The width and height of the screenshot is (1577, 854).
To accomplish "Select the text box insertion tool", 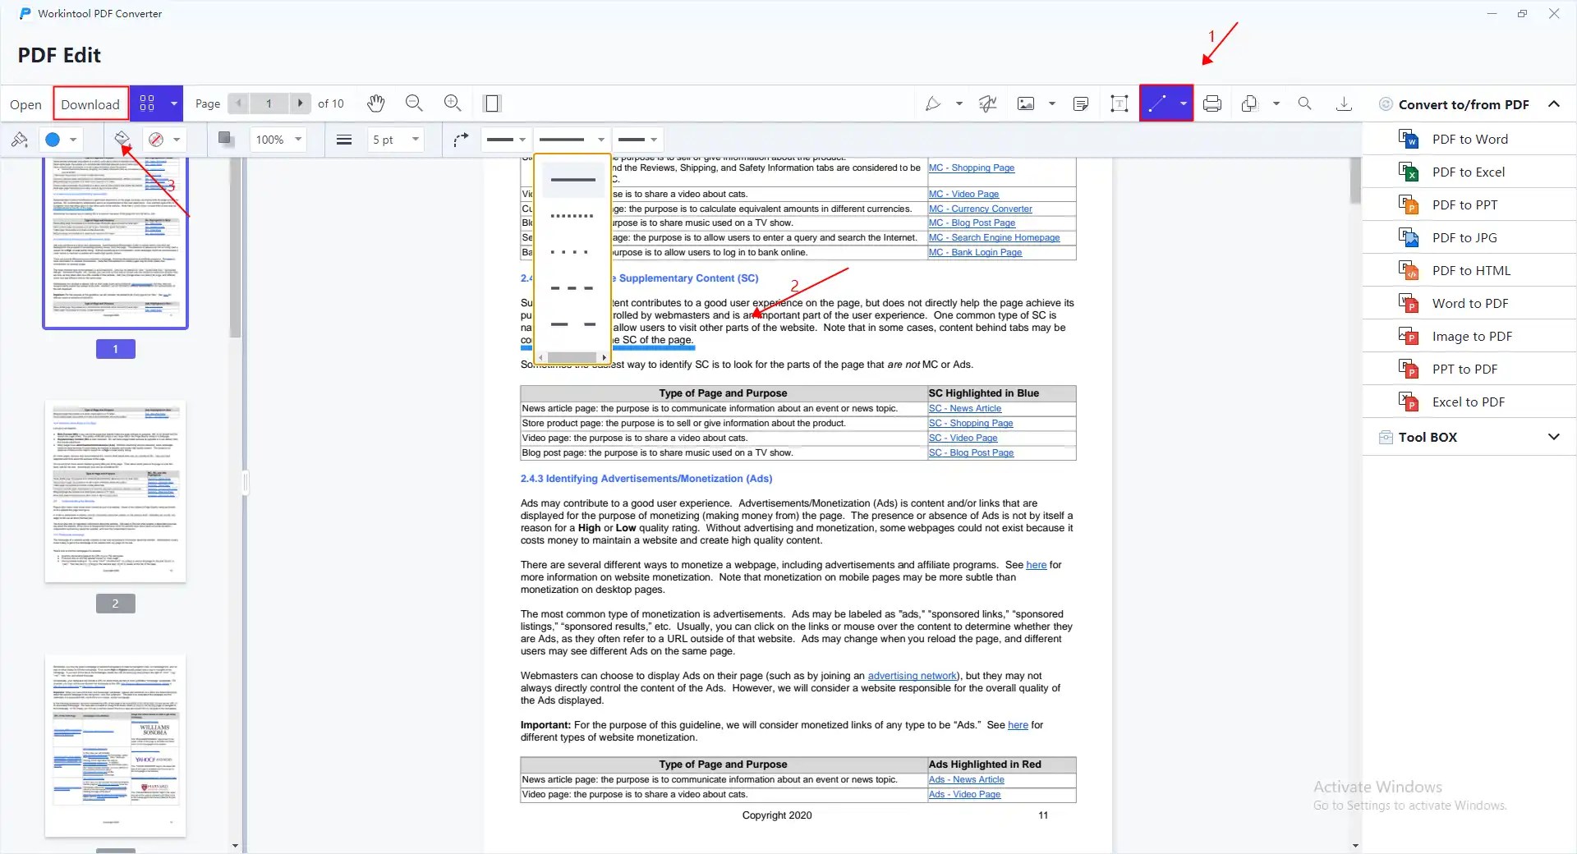I will (1119, 103).
